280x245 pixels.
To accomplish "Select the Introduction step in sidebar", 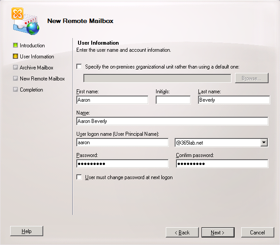I will coord(32,46).
